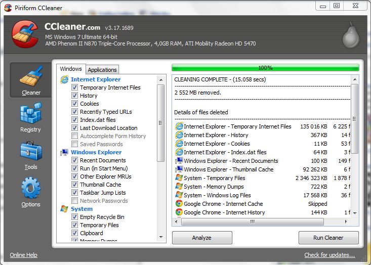Screen dimensions: 371x265
Task: Toggle Recently Typed URLs checkbox
Action: [74, 111]
